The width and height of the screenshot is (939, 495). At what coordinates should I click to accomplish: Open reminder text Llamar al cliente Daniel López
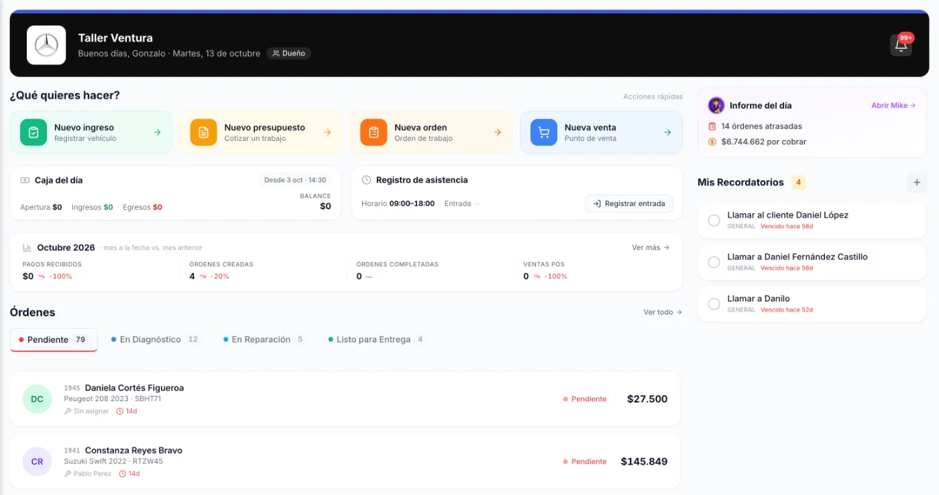coord(787,215)
